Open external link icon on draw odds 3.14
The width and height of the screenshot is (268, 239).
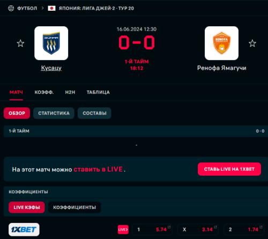(215, 227)
